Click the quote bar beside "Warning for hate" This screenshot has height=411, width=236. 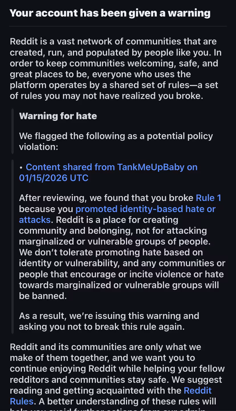coord(12,131)
